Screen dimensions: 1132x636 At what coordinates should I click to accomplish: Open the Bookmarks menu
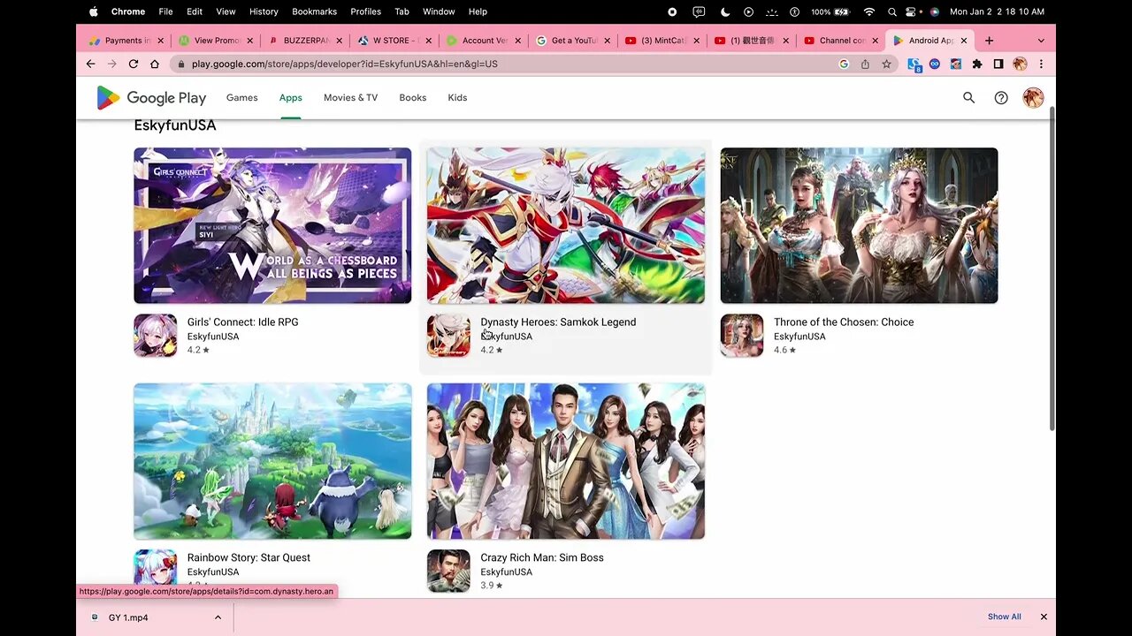click(314, 11)
